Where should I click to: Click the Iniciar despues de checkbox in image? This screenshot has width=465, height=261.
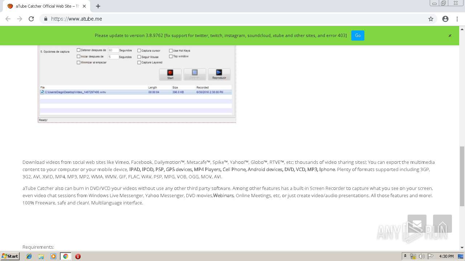78,57
